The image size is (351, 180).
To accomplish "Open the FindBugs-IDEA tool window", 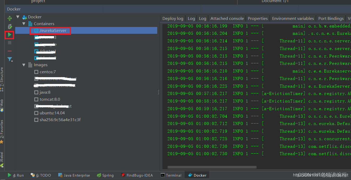I will tap(137, 175).
